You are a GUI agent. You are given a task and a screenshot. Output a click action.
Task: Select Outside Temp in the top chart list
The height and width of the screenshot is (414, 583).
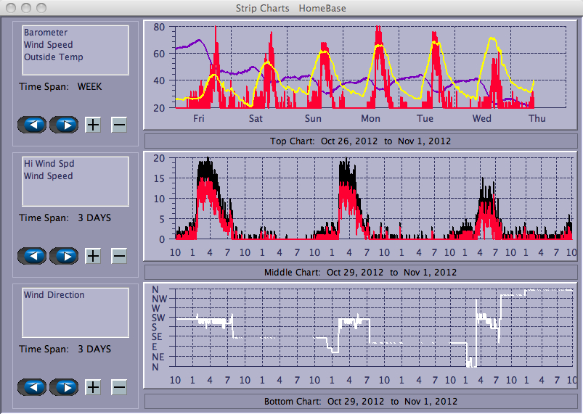click(x=53, y=57)
